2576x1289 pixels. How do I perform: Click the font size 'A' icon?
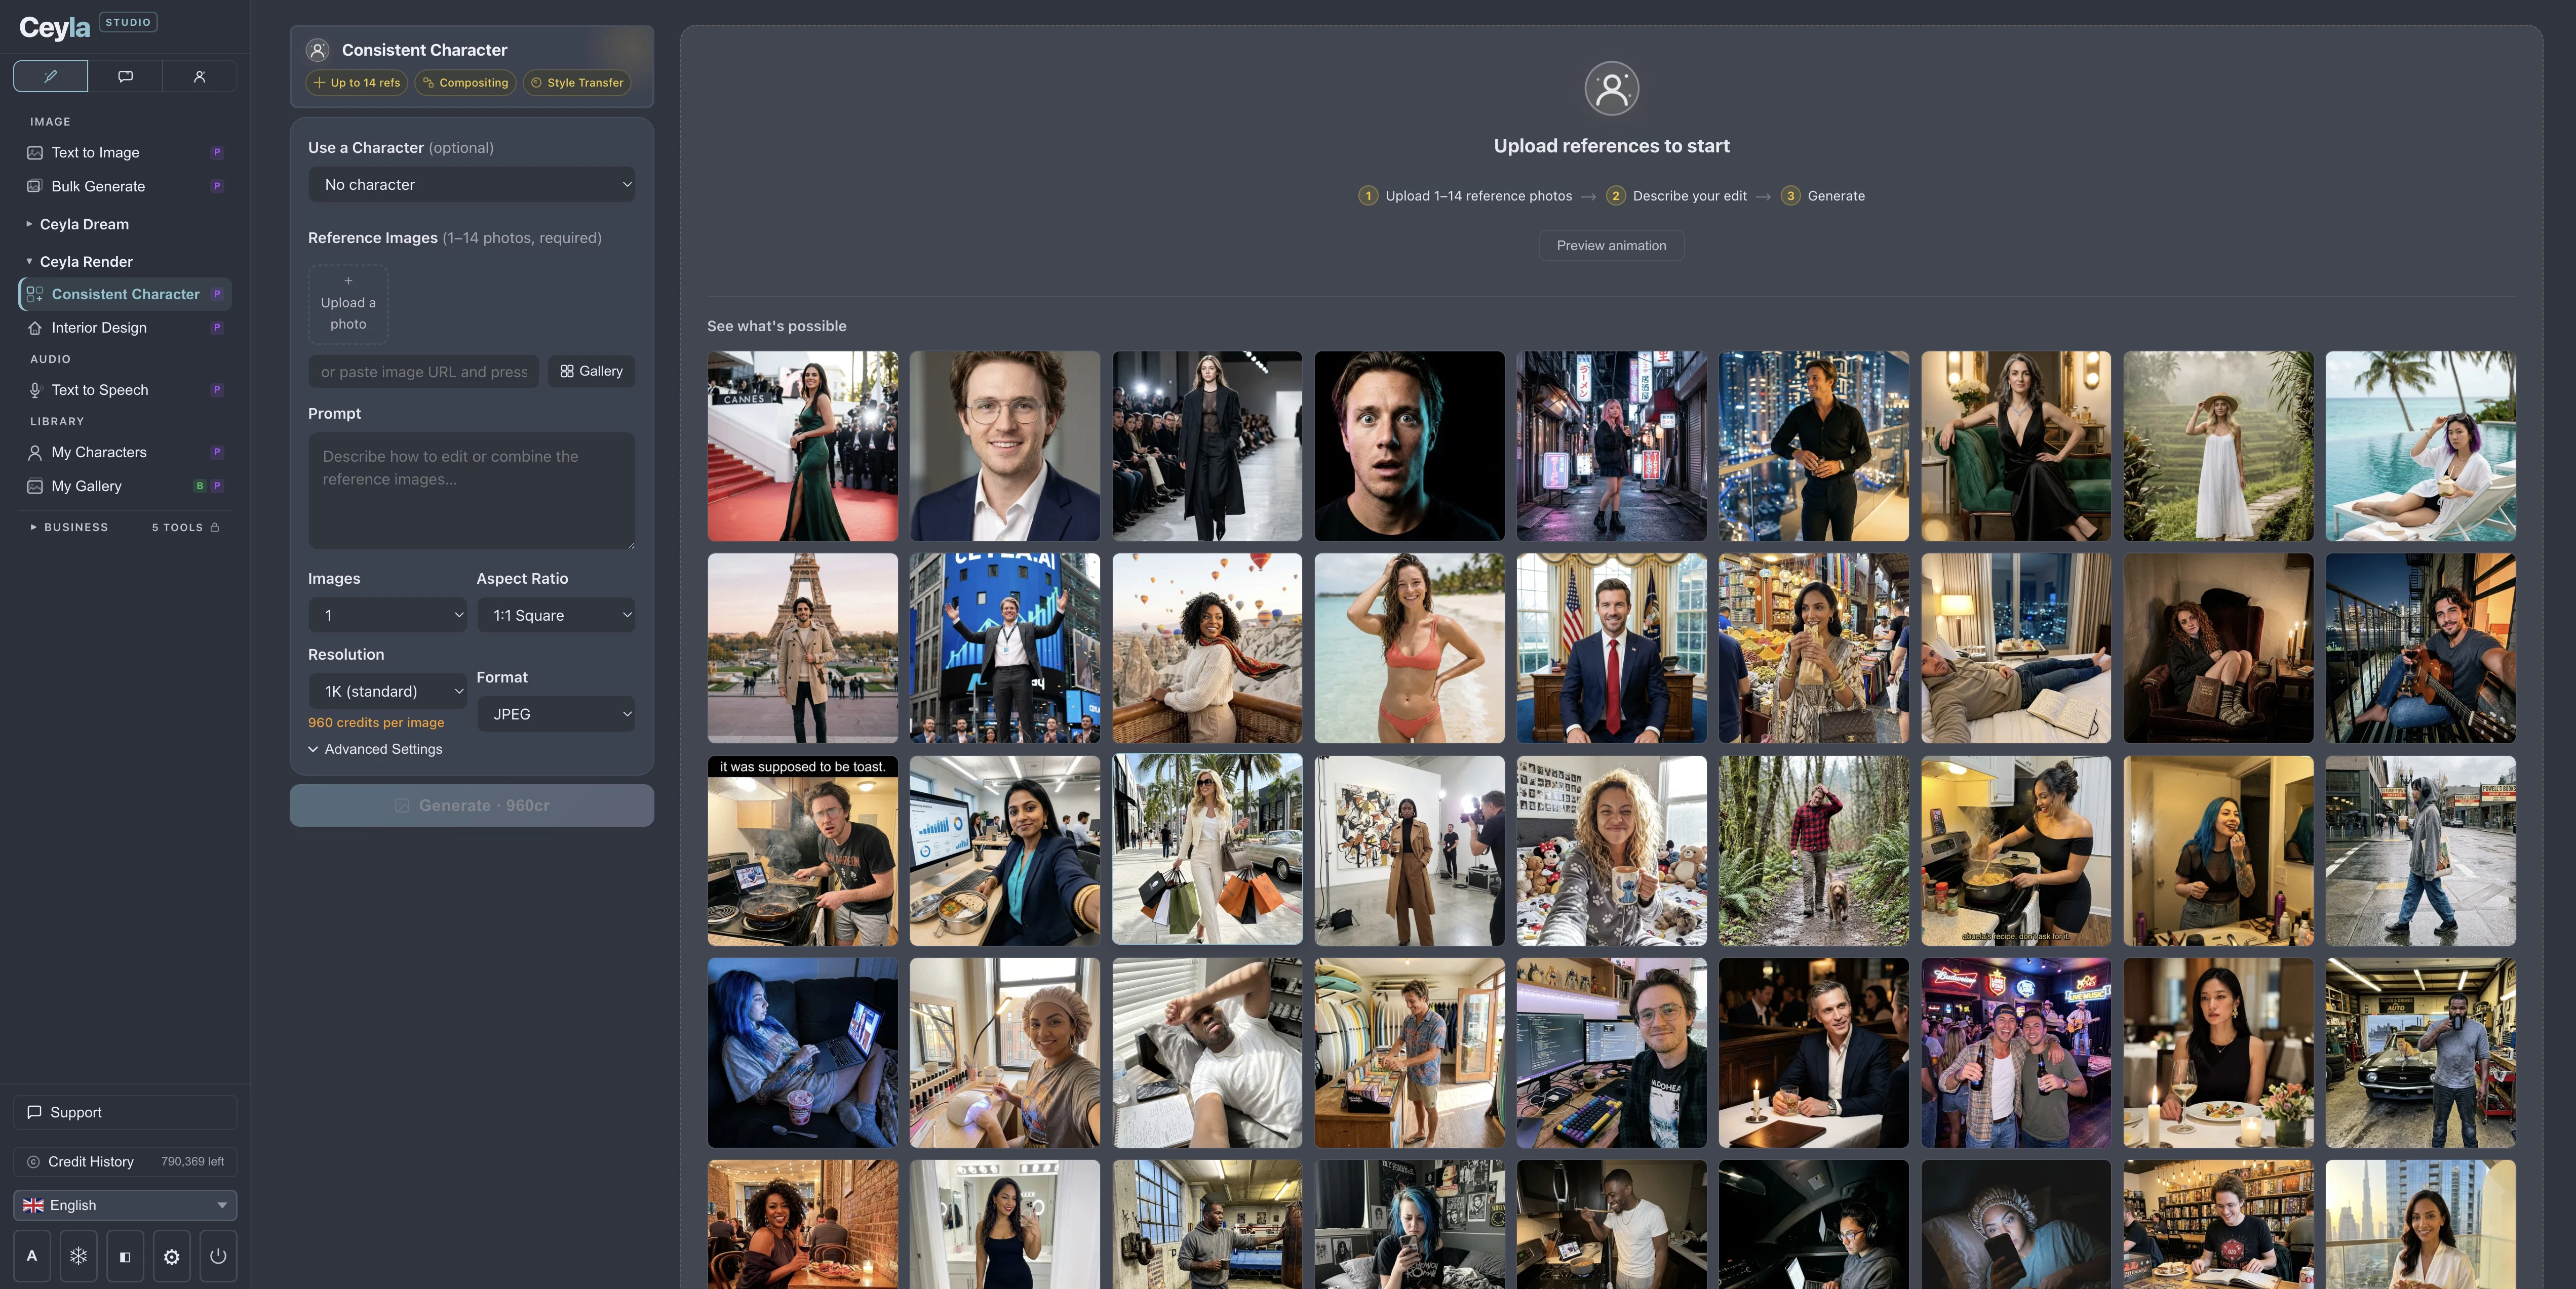point(32,1256)
